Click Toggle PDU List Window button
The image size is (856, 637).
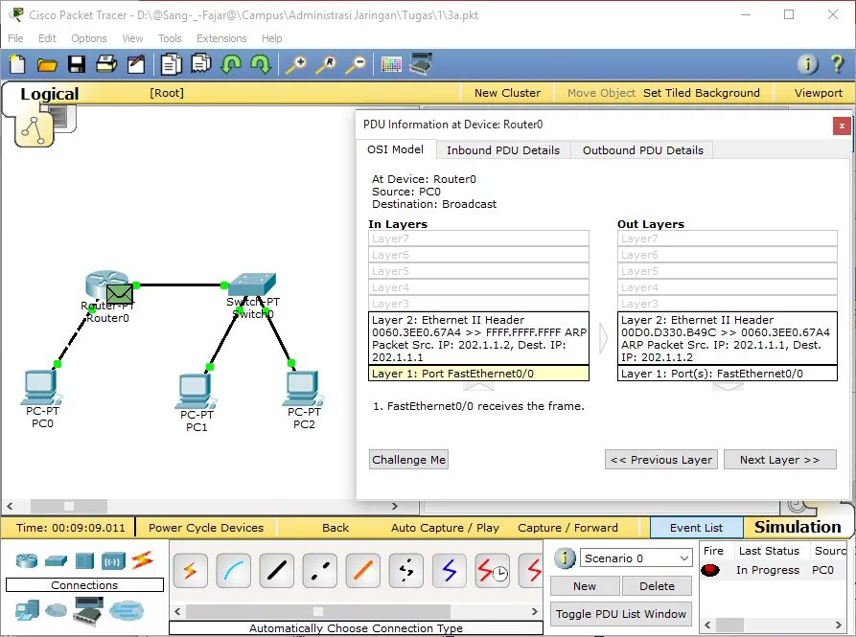pos(621,614)
